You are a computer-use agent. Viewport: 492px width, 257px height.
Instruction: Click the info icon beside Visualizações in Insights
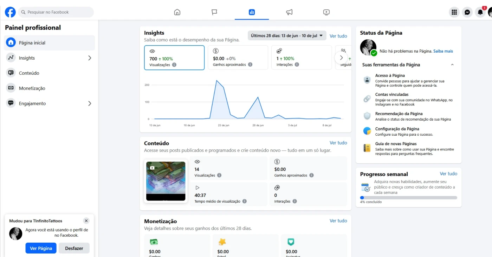(174, 65)
